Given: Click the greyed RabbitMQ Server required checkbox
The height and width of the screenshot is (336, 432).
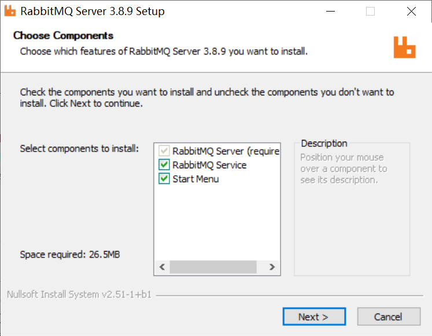Looking at the screenshot, I should 164,150.
